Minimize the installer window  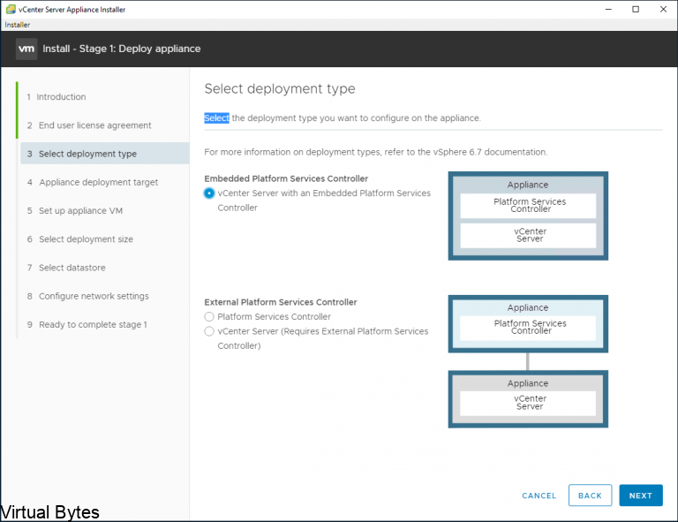point(608,9)
